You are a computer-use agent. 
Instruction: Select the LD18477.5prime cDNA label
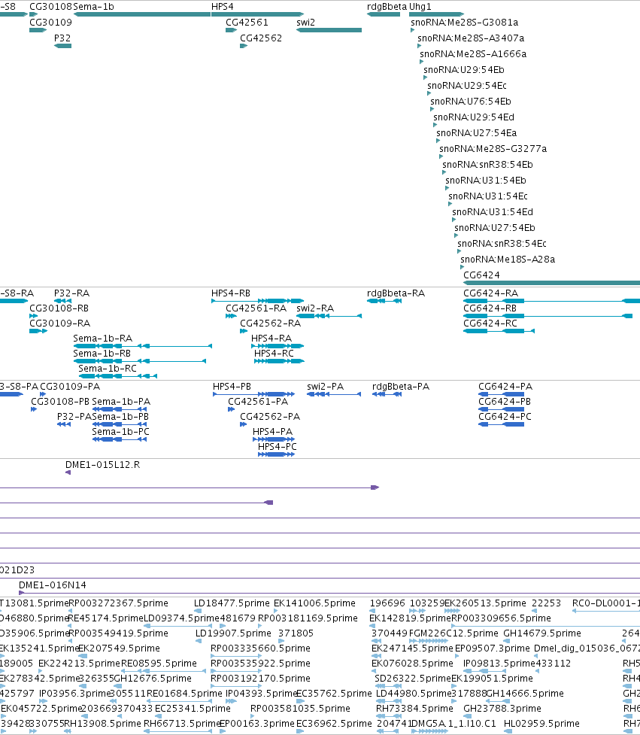click(232, 603)
